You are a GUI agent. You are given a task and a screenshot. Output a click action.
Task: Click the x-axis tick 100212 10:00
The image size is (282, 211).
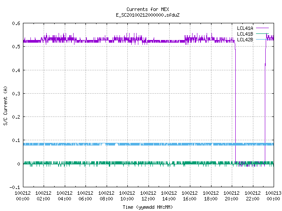click(127, 196)
